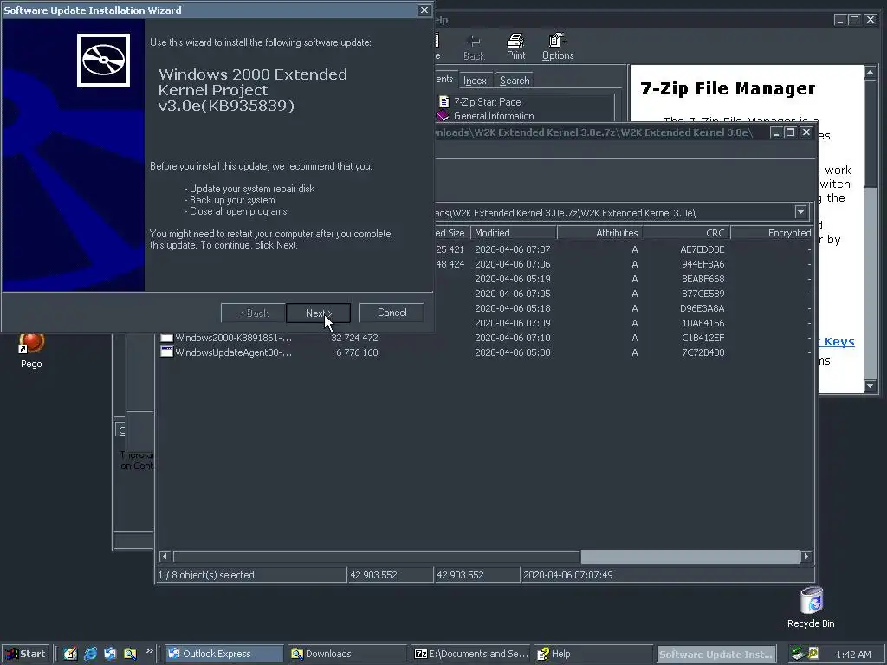Switch to the Search tab in Help
887x665 pixels.
click(x=515, y=81)
